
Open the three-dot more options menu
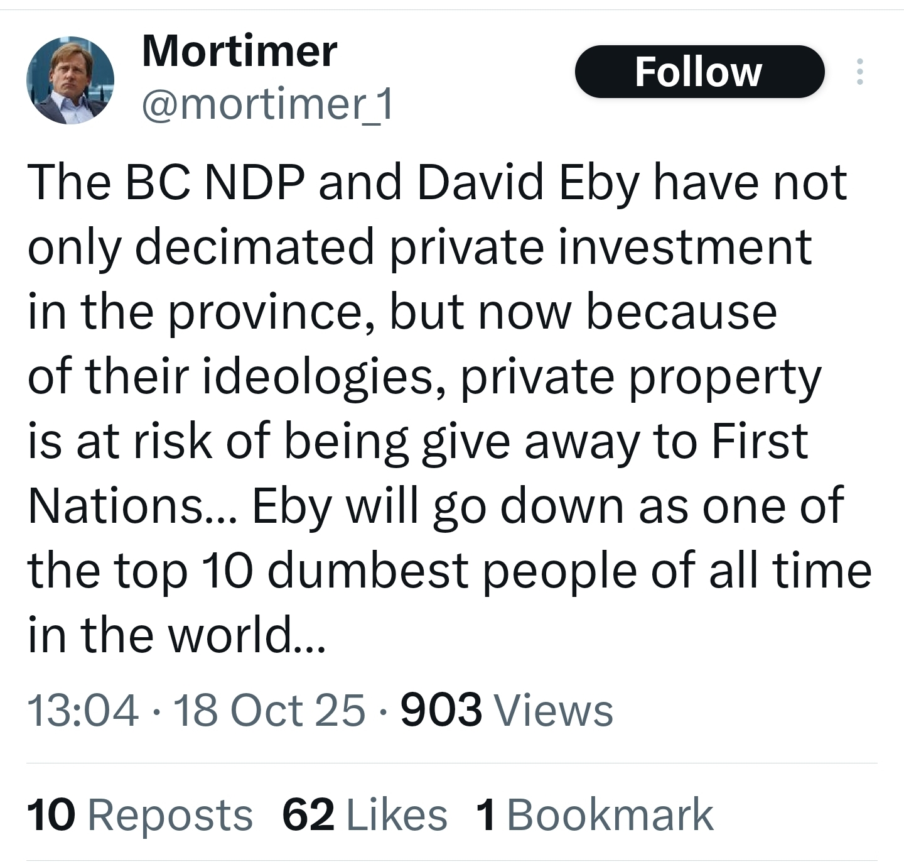pos(859,72)
